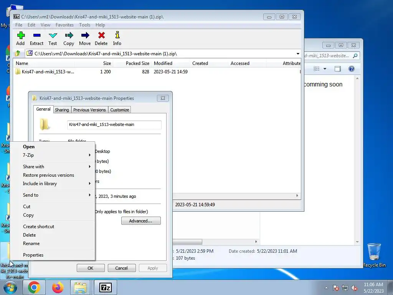The width and height of the screenshot is (393, 295).
Task: Click the Copy toolbar icon in 7-Zip
Action: click(x=69, y=38)
